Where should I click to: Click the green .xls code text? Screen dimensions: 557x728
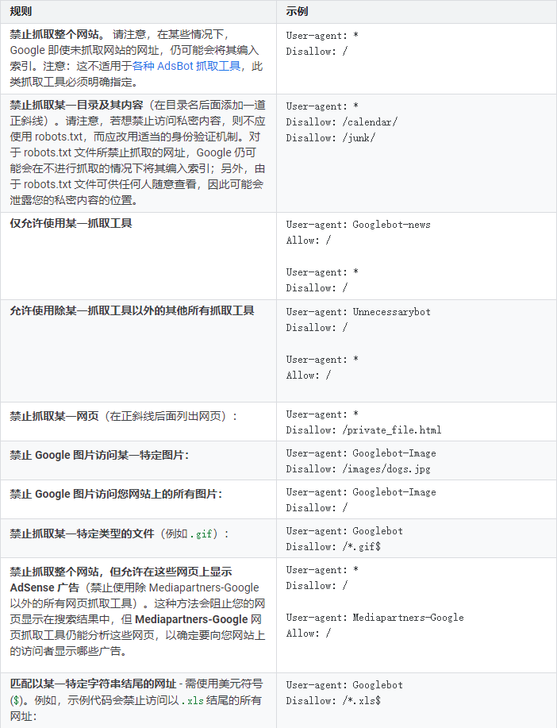click(192, 700)
